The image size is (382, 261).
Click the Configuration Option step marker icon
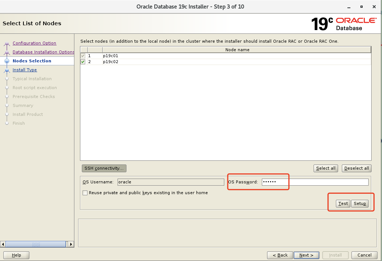point(7,44)
